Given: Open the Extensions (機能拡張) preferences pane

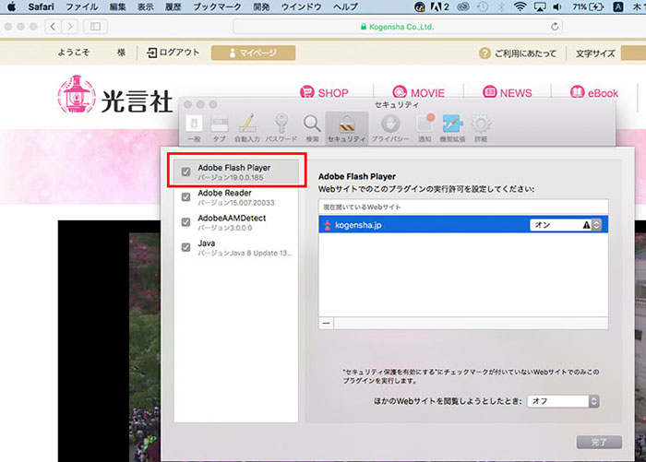Looking at the screenshot, I should 452,128.
